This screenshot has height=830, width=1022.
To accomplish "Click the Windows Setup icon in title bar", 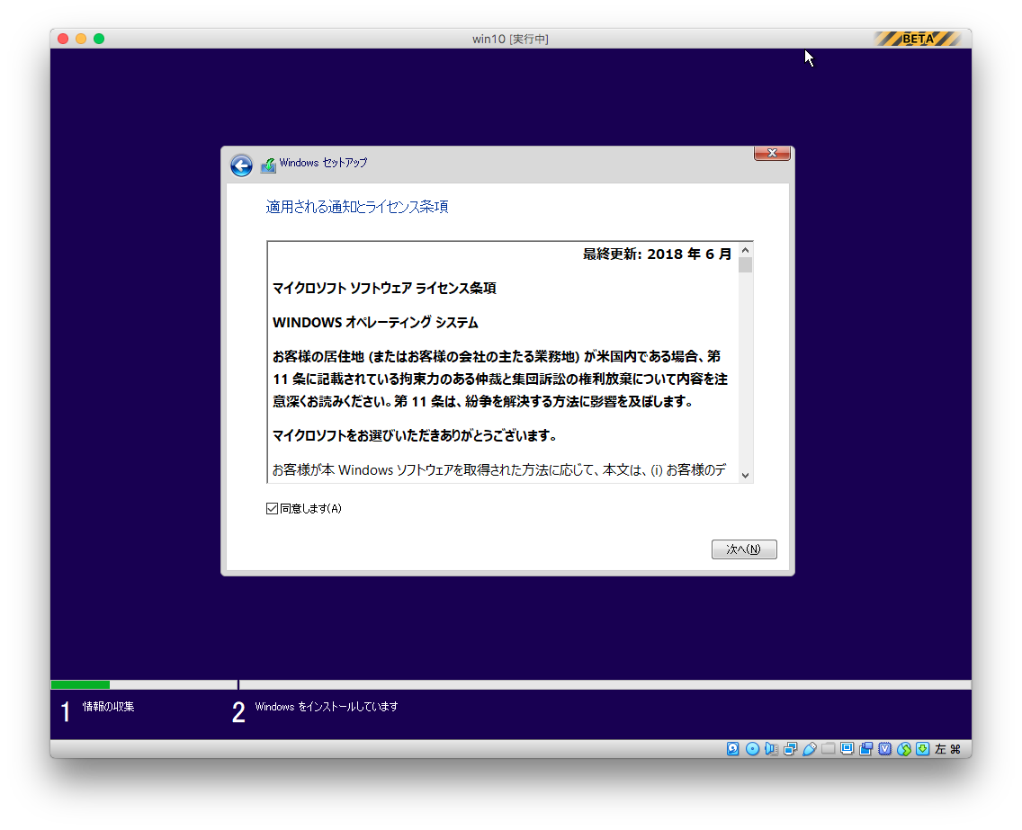I will 268,165.
